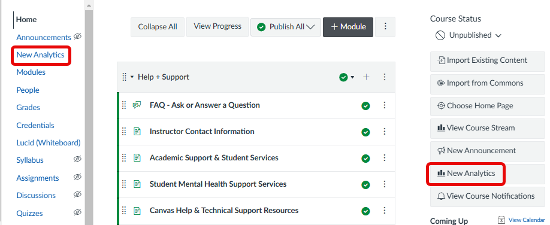Screen dimensions: 550x225
Task: Click the + Module button
Action: coord(348,27)
